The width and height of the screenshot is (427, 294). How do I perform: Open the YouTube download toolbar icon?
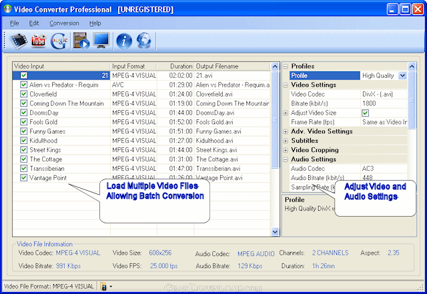click(39, 41)
